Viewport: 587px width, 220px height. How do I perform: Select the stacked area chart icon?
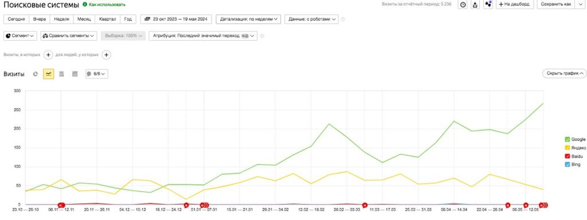pos(62,74)
